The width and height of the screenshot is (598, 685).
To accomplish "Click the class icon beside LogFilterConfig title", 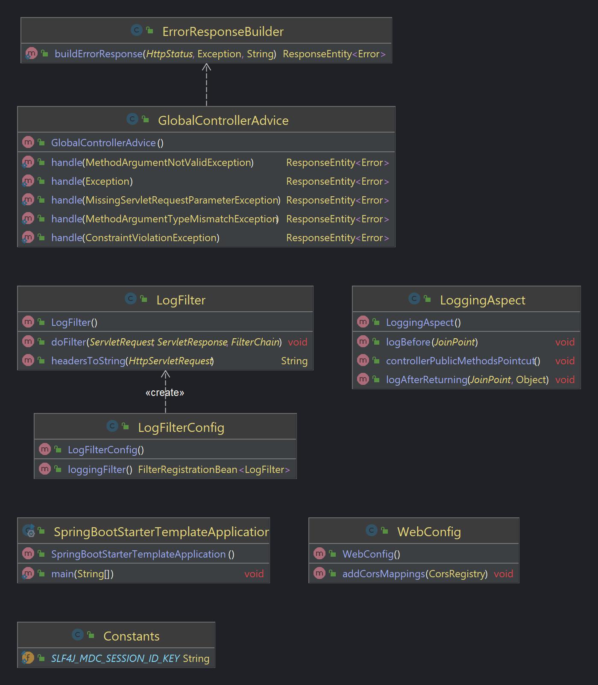I will [112, 426].
